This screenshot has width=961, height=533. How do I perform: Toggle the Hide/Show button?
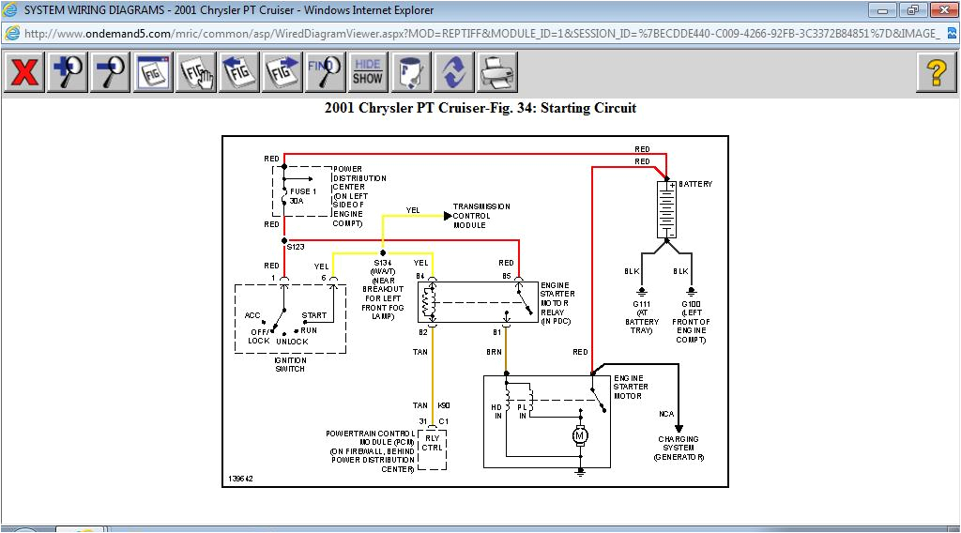coord(368,72)
